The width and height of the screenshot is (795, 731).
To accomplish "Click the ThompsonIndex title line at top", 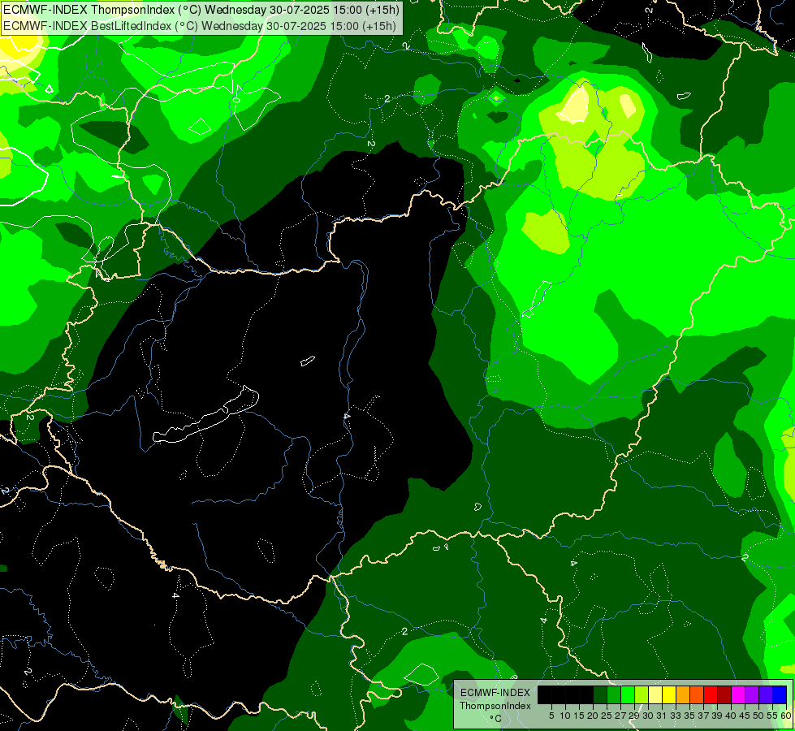I will [201, 9].
